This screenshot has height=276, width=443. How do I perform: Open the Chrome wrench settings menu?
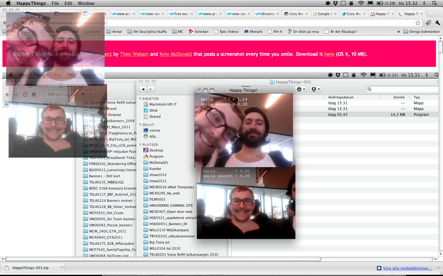[437, 23]
